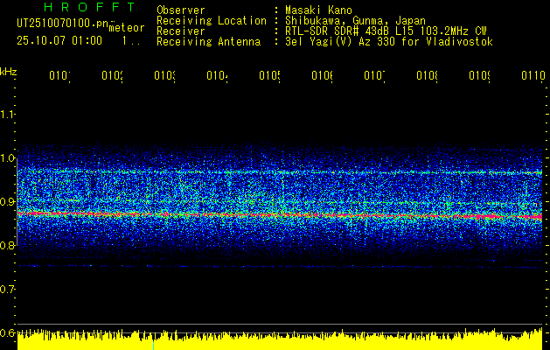Select location Shibukawa, Gunma, Japan
The height and width of the screenshot is (350, 550).
click(355, 21)
